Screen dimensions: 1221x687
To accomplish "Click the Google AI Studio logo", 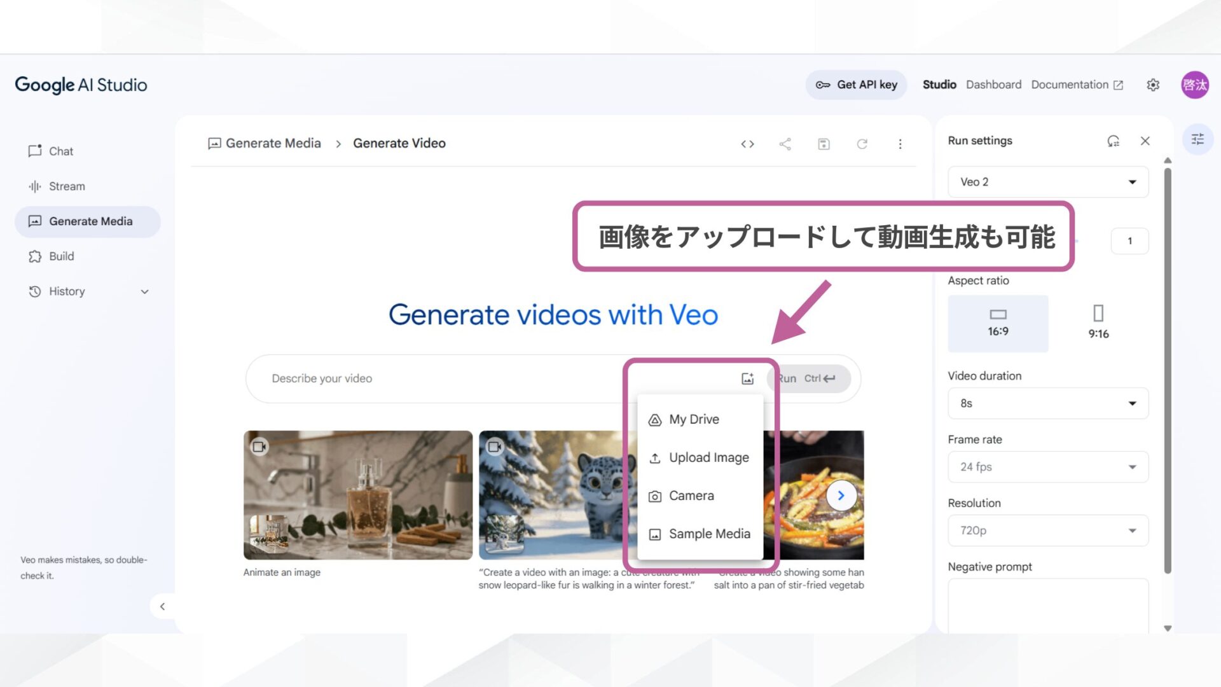I will click(x=81, y=85).
